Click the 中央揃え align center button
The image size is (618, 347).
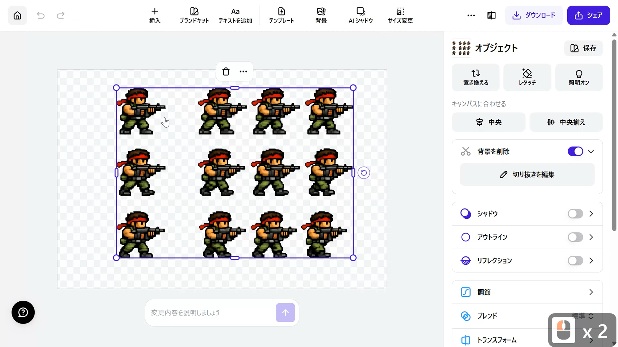point(566,122)
